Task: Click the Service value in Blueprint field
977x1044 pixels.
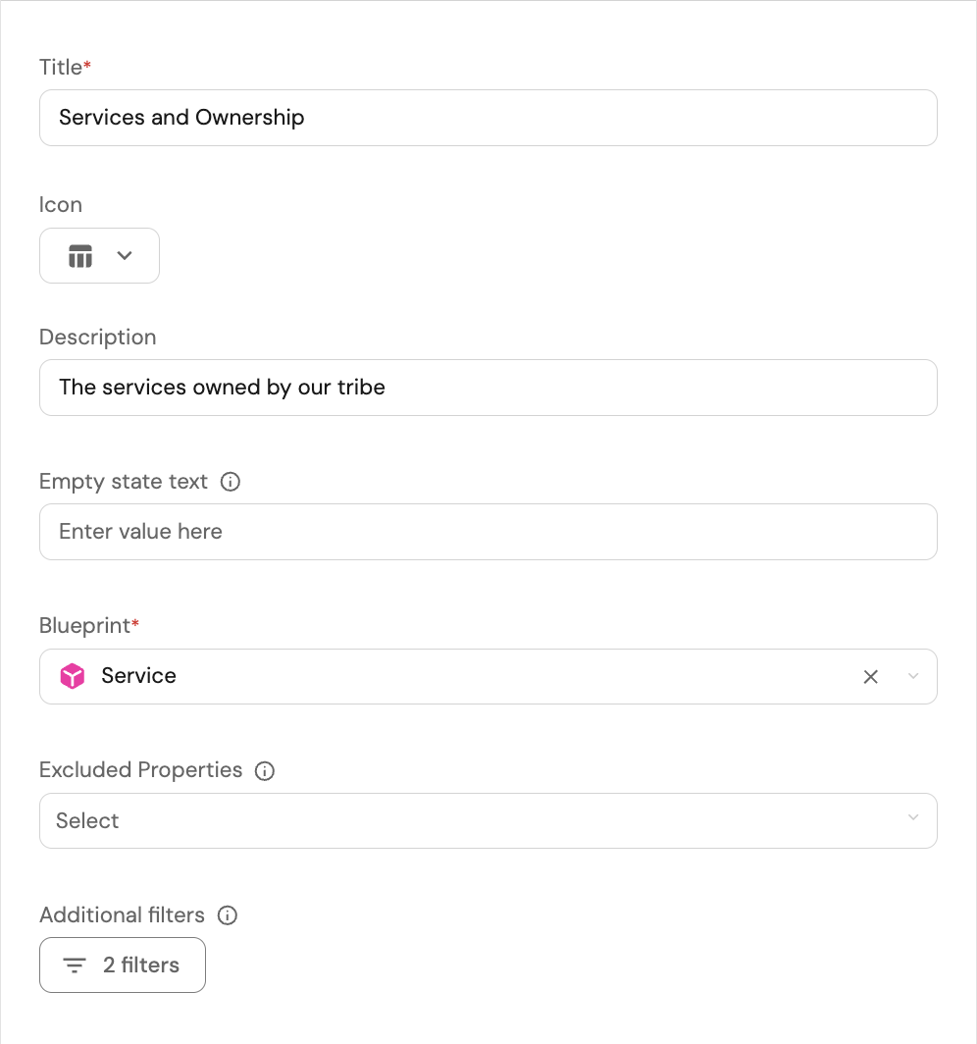Action: click(138, 676)
